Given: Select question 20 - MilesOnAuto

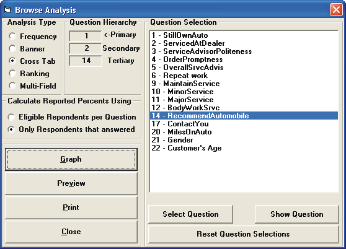Looking at the screenshot, I should (244, 132).
